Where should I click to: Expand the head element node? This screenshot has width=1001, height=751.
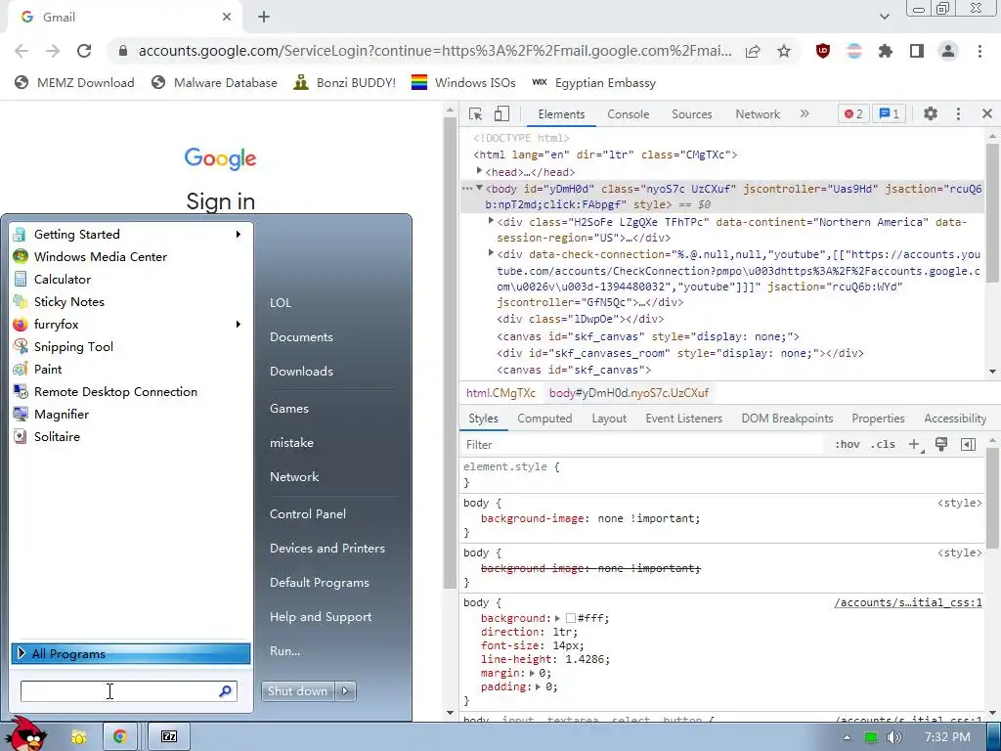(x=479, y=171)
